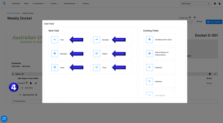Open settings gear in top bar
This screenshot has width=223, height=123.
(215, 4)
